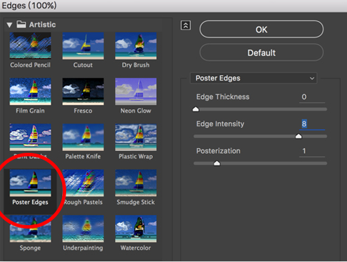Click the Edge Intensity slider handle
The height and width of the screenshot is (262, 347).
click(x=299, y=136)
